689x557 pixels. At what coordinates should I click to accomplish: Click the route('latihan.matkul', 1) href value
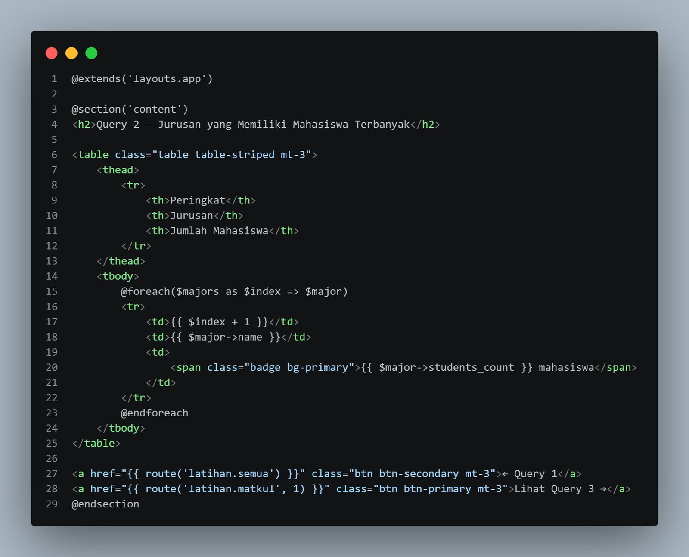pyautogui.click(x=226, y=489)
